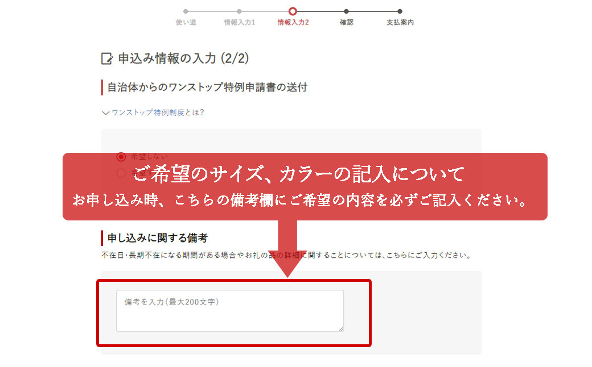Click the red banner about size and color
The height and width of the screenshot is (367, 592).
tap(305, 186)
